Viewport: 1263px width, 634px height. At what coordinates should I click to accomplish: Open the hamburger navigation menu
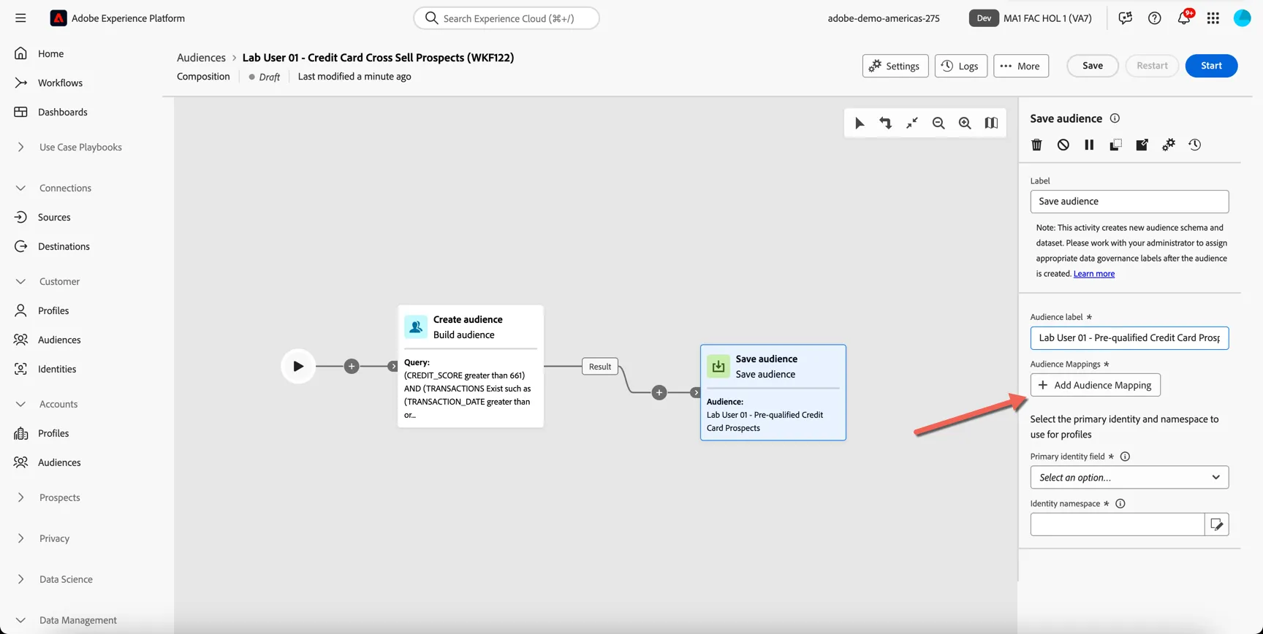pyautogui.click(x=20, y=18)
